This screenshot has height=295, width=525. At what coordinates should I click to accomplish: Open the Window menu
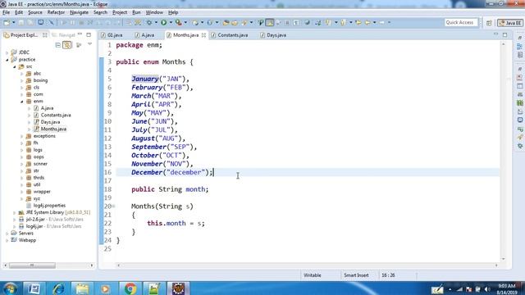tap(154, 12)
